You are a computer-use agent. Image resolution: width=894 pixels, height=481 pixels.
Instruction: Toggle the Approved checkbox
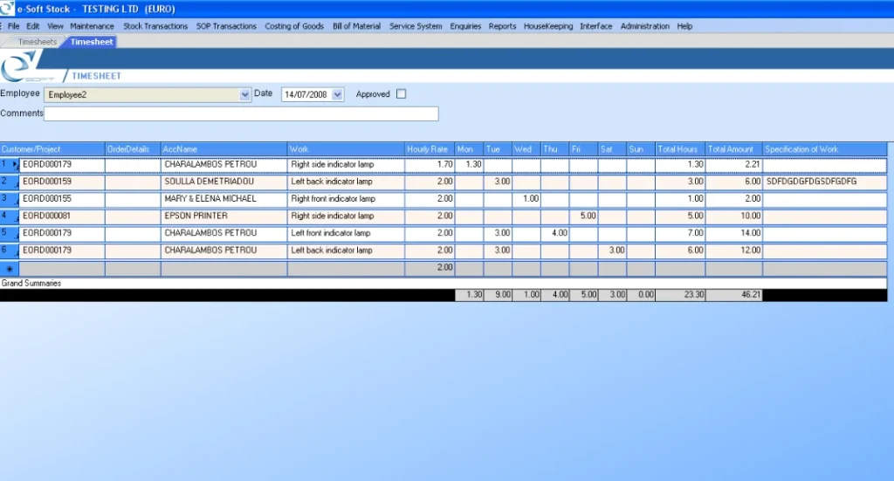(402, 94)
